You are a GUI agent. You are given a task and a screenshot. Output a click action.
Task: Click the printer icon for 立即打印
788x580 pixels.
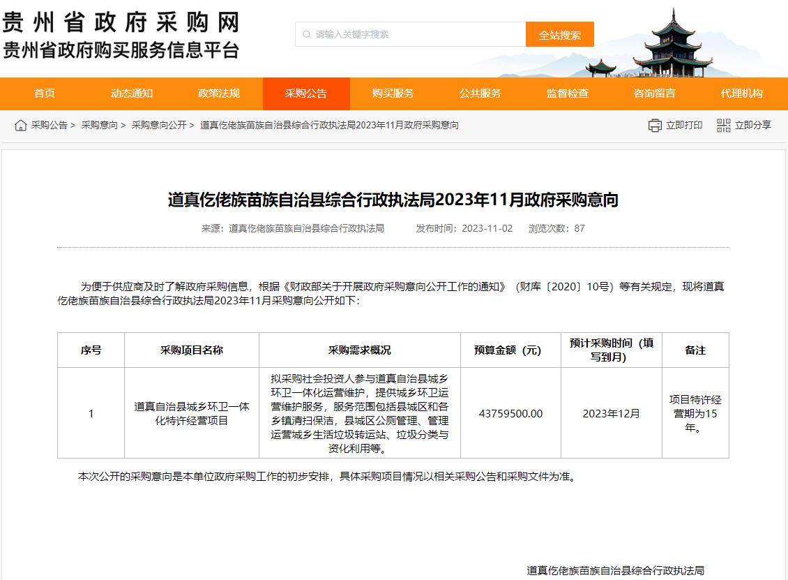click(655, 126)
